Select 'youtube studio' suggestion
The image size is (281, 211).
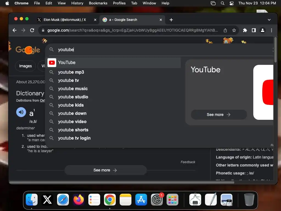[x=114, y=97]
